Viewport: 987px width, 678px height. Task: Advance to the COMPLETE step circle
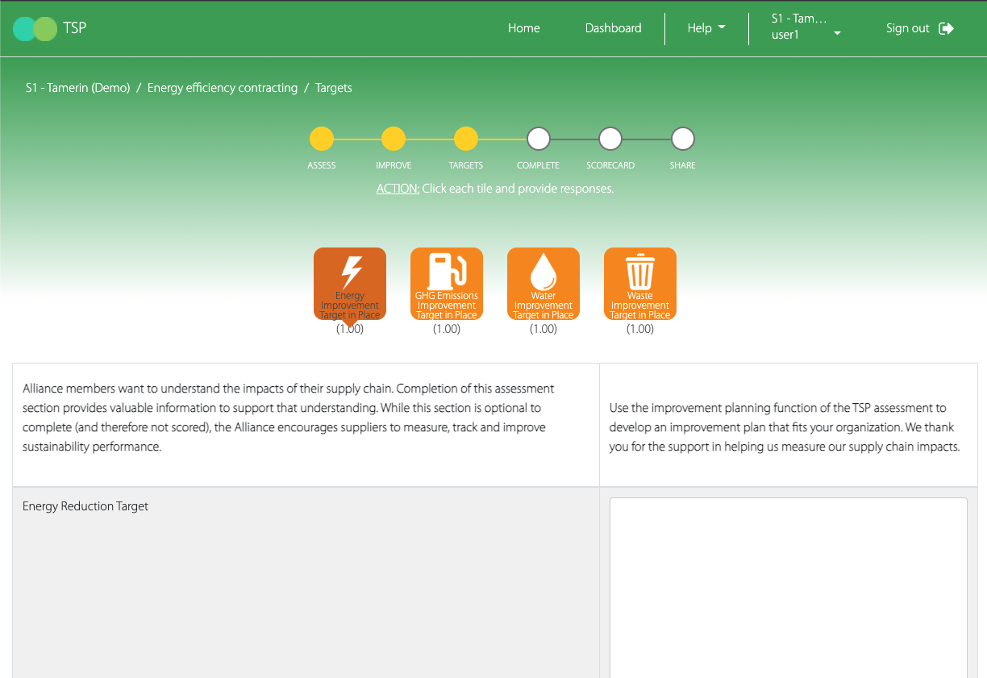(x=539, y=139)
